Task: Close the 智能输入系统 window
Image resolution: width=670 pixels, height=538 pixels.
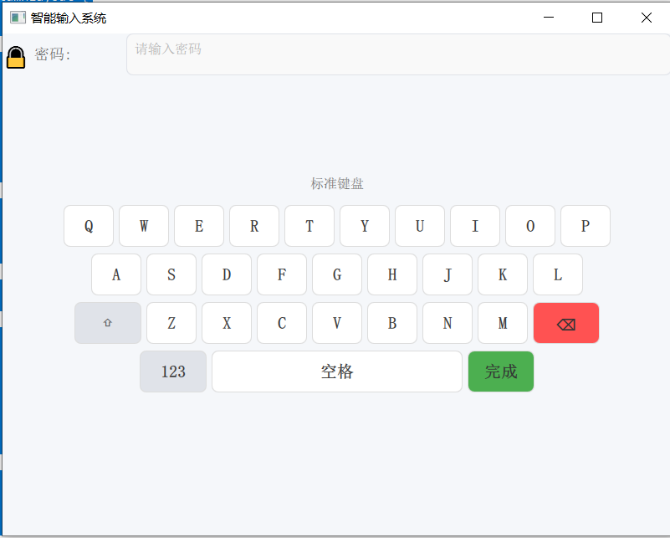Action: point(647,18)
